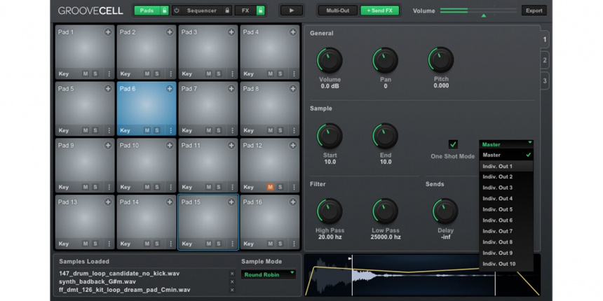The image size is (603, 301).
Task: Click the Key label on Pad 5
Action: pos(64,130)
